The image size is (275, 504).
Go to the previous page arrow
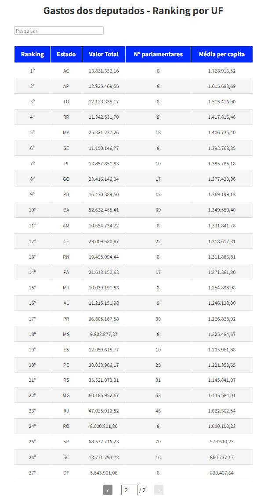[x=108, y=490]
